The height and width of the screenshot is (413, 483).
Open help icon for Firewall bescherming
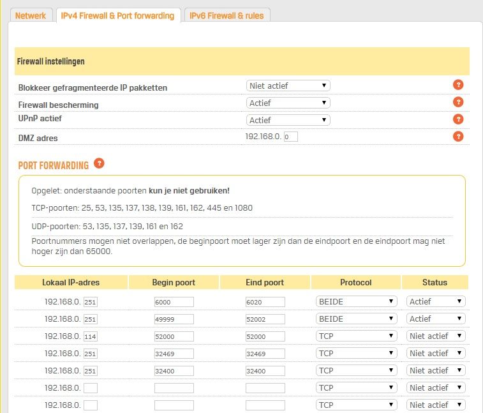pyautogui.click(x=458, y=101)
